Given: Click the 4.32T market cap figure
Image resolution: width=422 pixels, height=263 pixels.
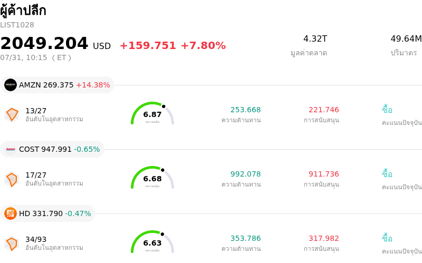Looking at the screenshot, I should pos(315,38).
